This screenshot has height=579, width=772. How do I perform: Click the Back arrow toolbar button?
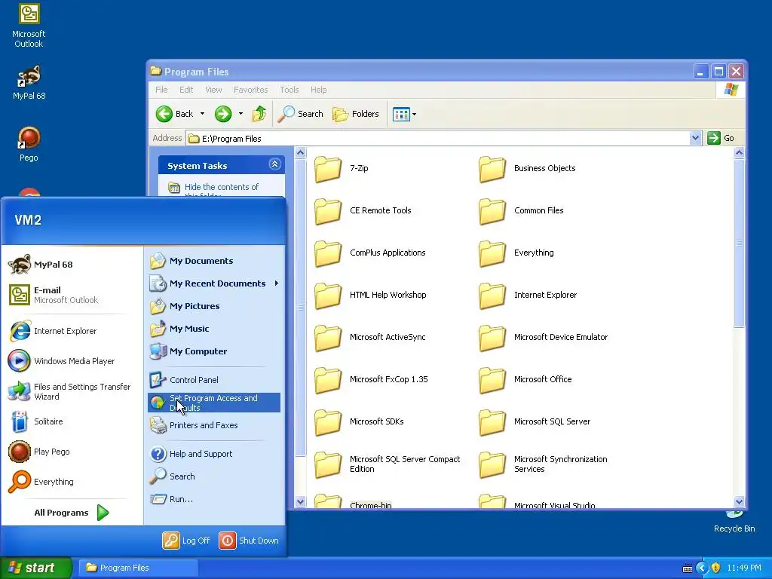[175, 115]
